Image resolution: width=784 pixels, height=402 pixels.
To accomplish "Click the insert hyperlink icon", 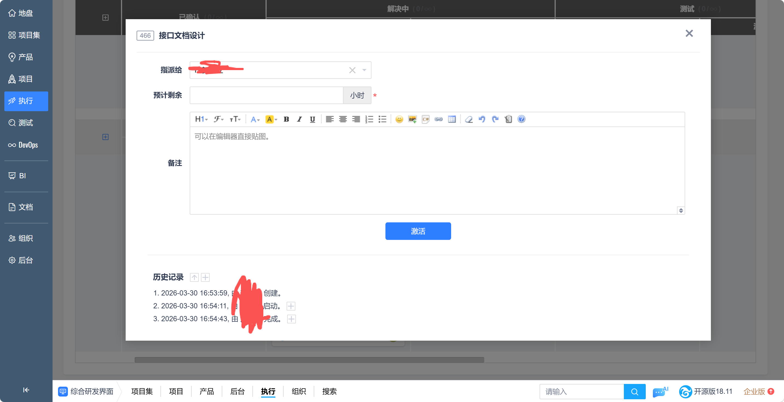I will click(438, 119).
